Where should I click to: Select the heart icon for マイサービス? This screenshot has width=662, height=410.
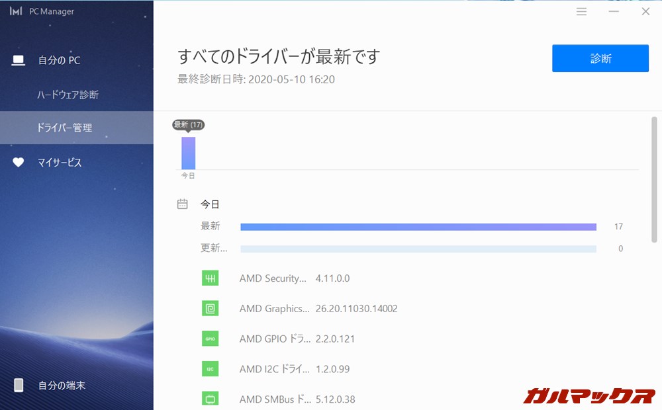click(17, 161)
